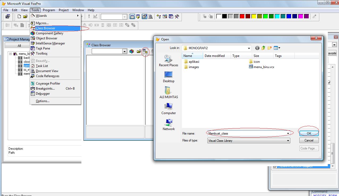
Task: Click the Up One Level icon
Action: pos(263,48)
